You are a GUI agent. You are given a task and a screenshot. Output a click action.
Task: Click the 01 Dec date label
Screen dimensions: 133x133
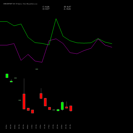pos(6,127)
